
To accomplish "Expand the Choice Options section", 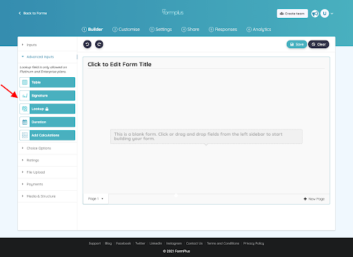I will [x=48, y=148].
